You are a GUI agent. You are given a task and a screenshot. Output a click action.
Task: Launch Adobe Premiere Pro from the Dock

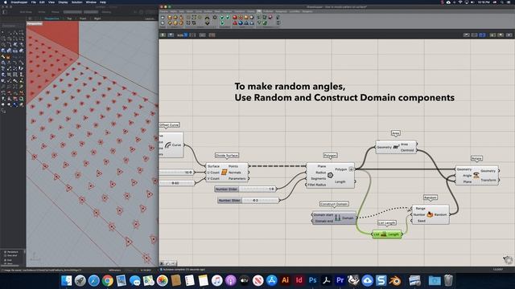pyautogui.click(x=340, y=280)
